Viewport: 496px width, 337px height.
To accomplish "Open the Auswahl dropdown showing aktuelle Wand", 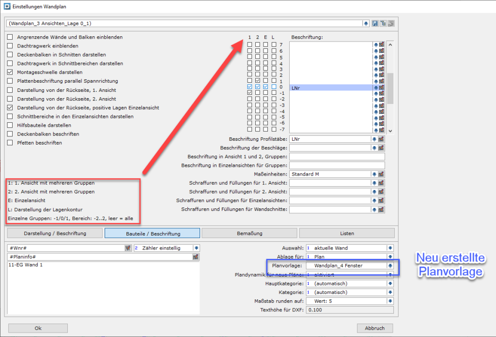I will tap(390, 248).
